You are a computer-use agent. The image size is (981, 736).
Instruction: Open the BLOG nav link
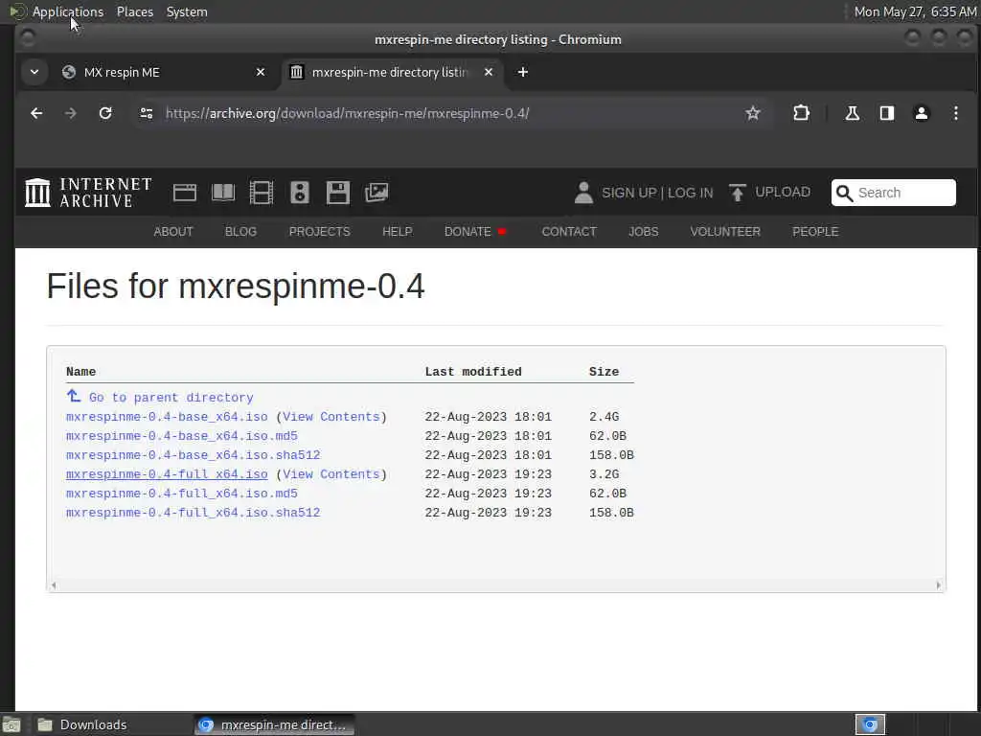[240, 232]
